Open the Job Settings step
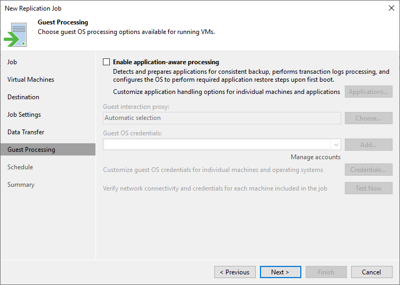The height and width of the screenshot is (285, 400). 24,115
